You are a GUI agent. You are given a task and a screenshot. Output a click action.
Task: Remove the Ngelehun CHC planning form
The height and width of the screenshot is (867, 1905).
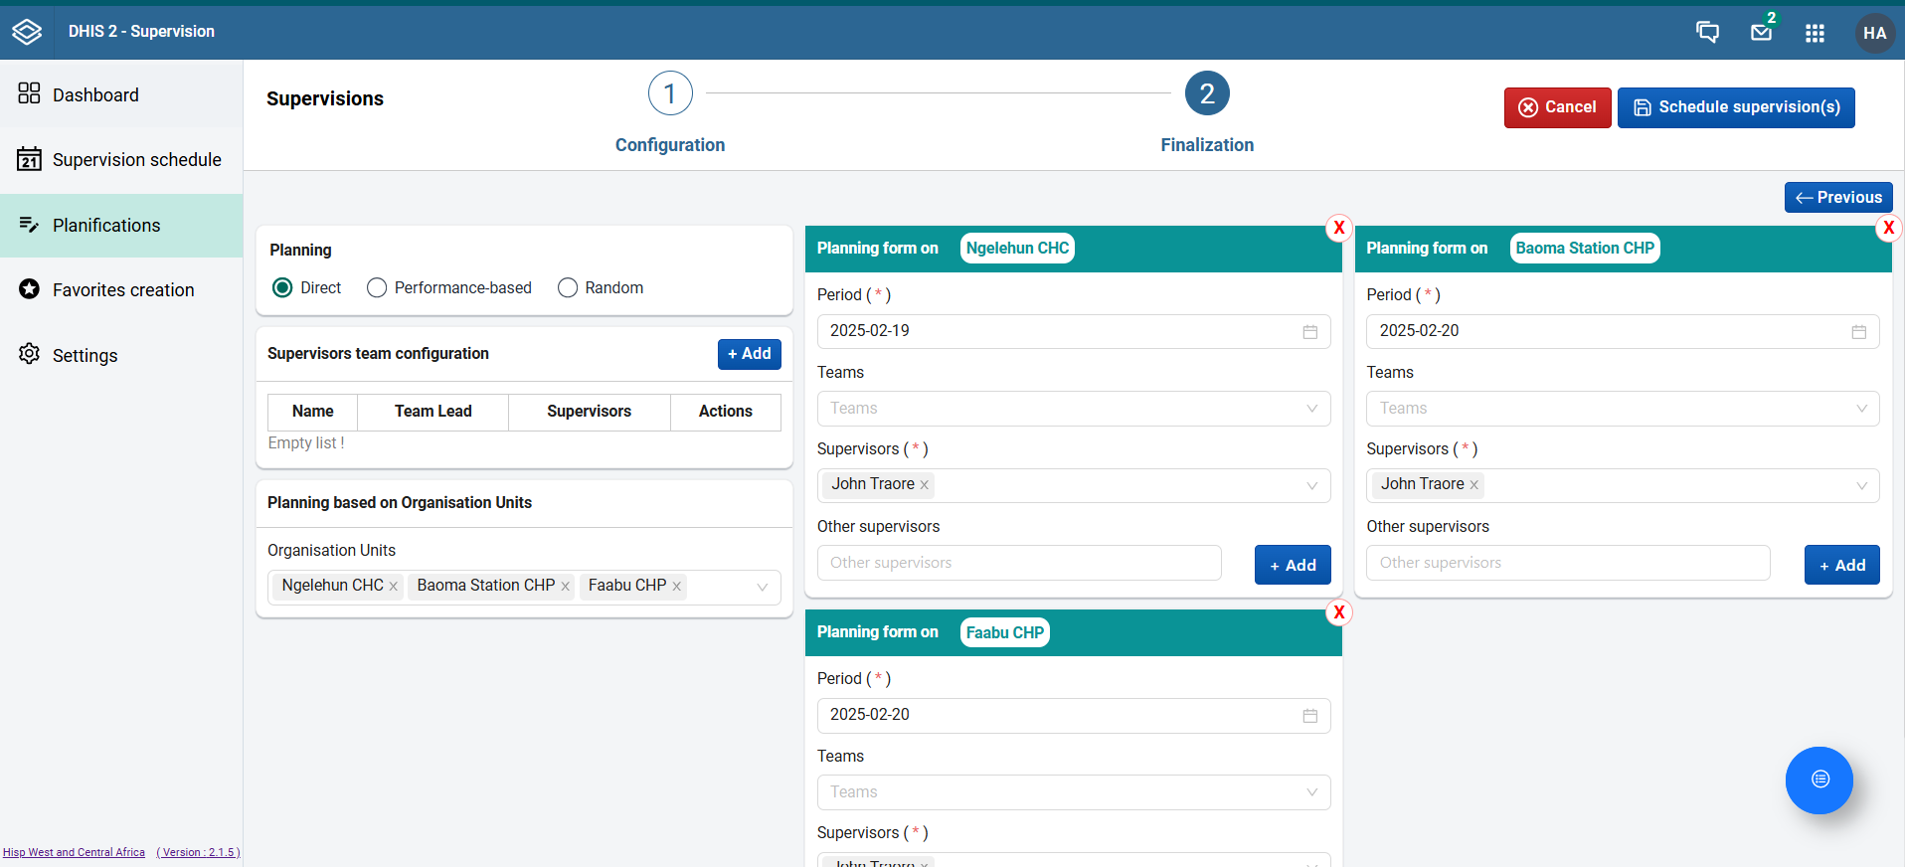pyautogui.click(x=1339, y=228)
